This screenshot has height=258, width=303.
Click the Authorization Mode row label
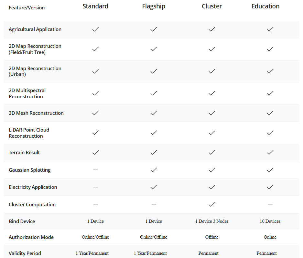coord(31,237)
